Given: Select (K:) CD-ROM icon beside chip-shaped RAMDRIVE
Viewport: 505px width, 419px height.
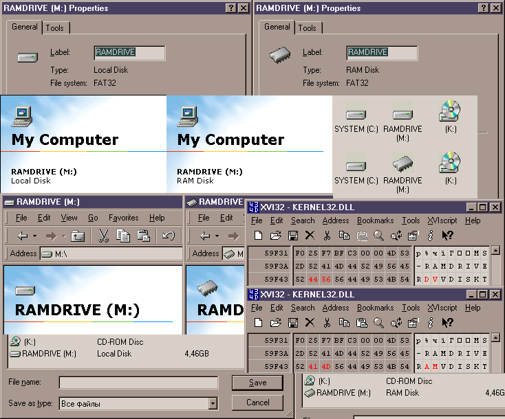Looking at the screenshot, I should pos(450,162).
